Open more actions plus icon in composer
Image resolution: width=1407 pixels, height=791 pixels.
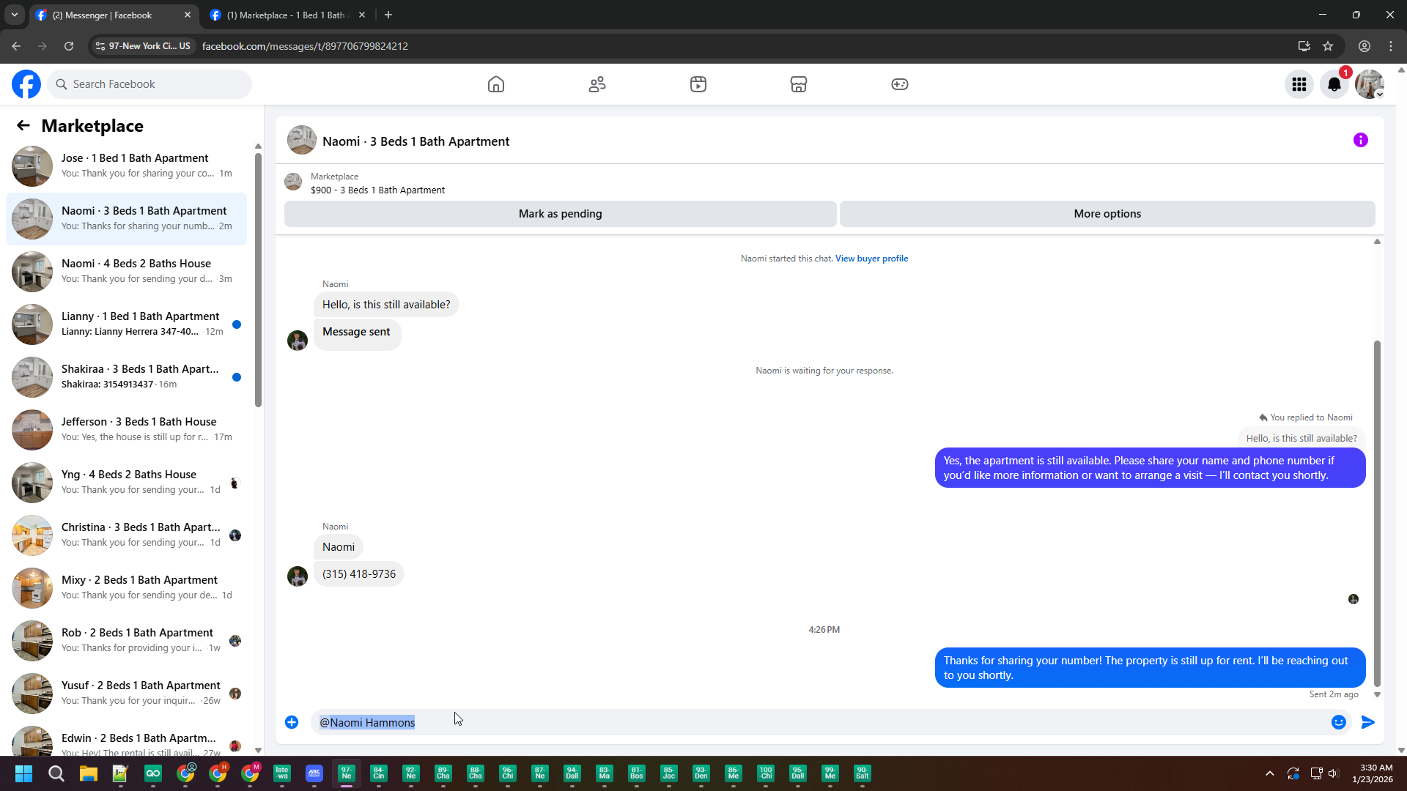pos(292,722)
